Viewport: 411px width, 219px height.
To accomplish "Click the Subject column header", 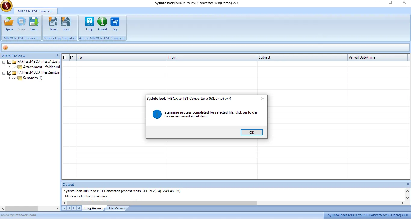I will [x=302, y=57].
